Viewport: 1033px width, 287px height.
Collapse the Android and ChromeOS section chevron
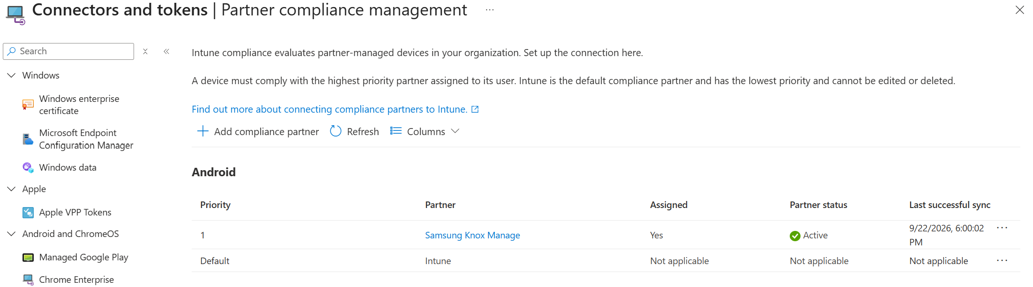coord(11,234)
